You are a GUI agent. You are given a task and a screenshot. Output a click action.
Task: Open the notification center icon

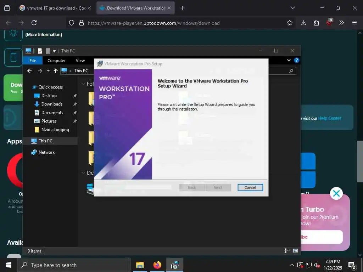pyautogui.click(x=352, y=265)
